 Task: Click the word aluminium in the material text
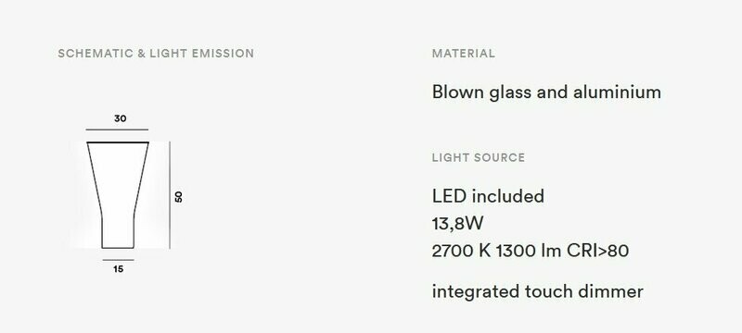tap(617, 92)
